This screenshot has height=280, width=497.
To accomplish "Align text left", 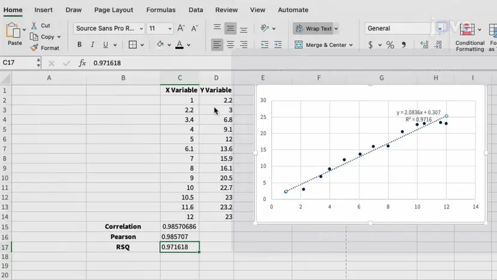I will (217, 44).
